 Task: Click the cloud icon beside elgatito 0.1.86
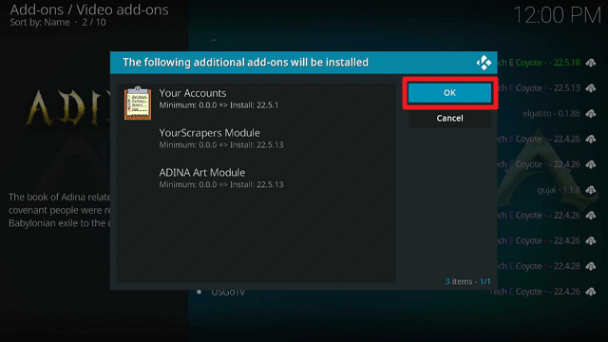tap(591, 114)
